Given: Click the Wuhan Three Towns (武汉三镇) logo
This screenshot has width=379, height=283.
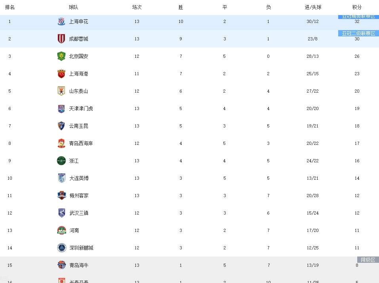Looking at the screenshot, I should 61,213.
